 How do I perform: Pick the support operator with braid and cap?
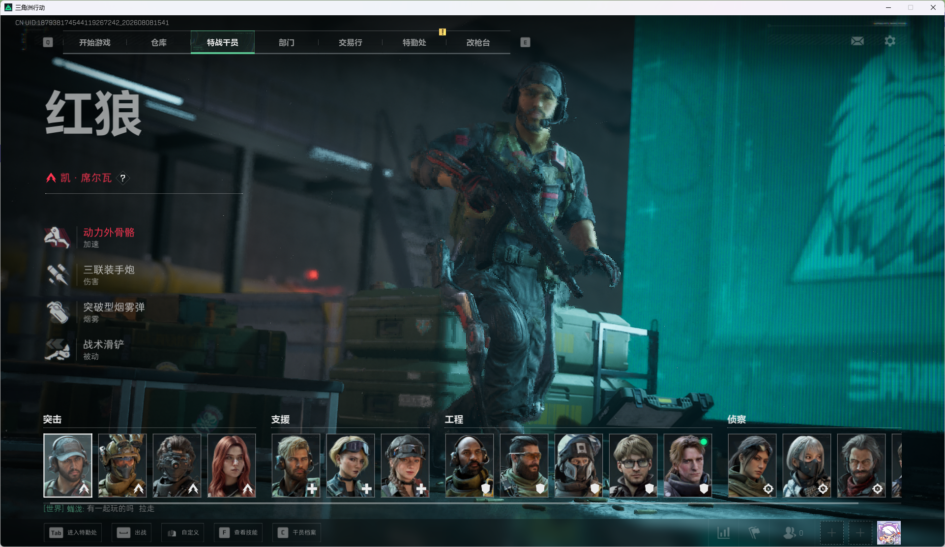405,465
